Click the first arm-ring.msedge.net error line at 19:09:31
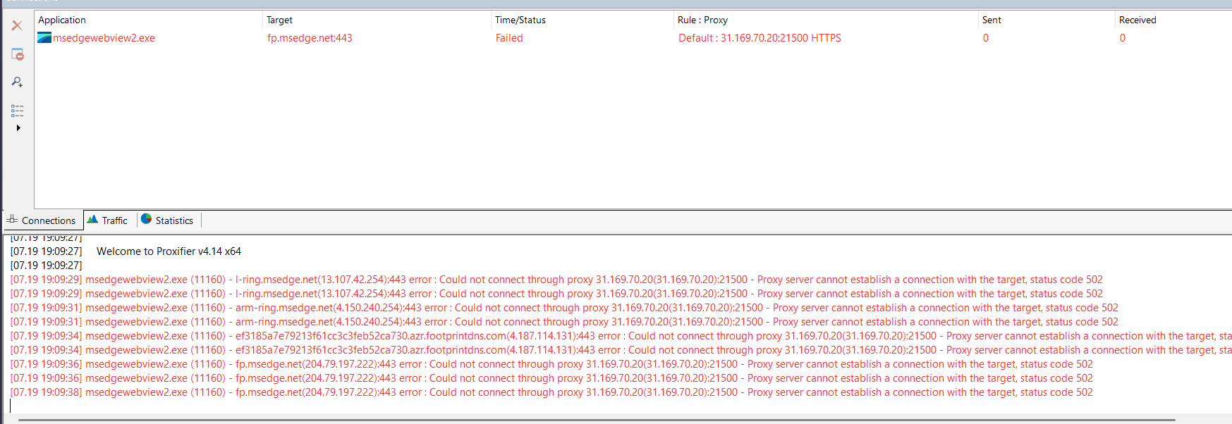Image resolution: width=1232 pixels, height=424 pixels. point(564,308)
